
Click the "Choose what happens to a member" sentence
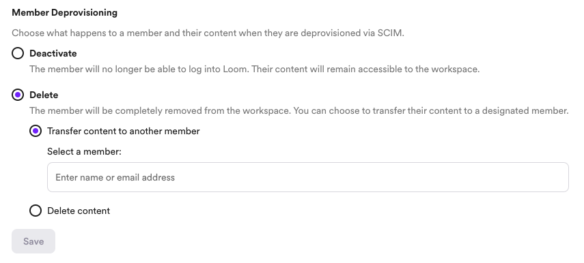(x=208, y=33)
